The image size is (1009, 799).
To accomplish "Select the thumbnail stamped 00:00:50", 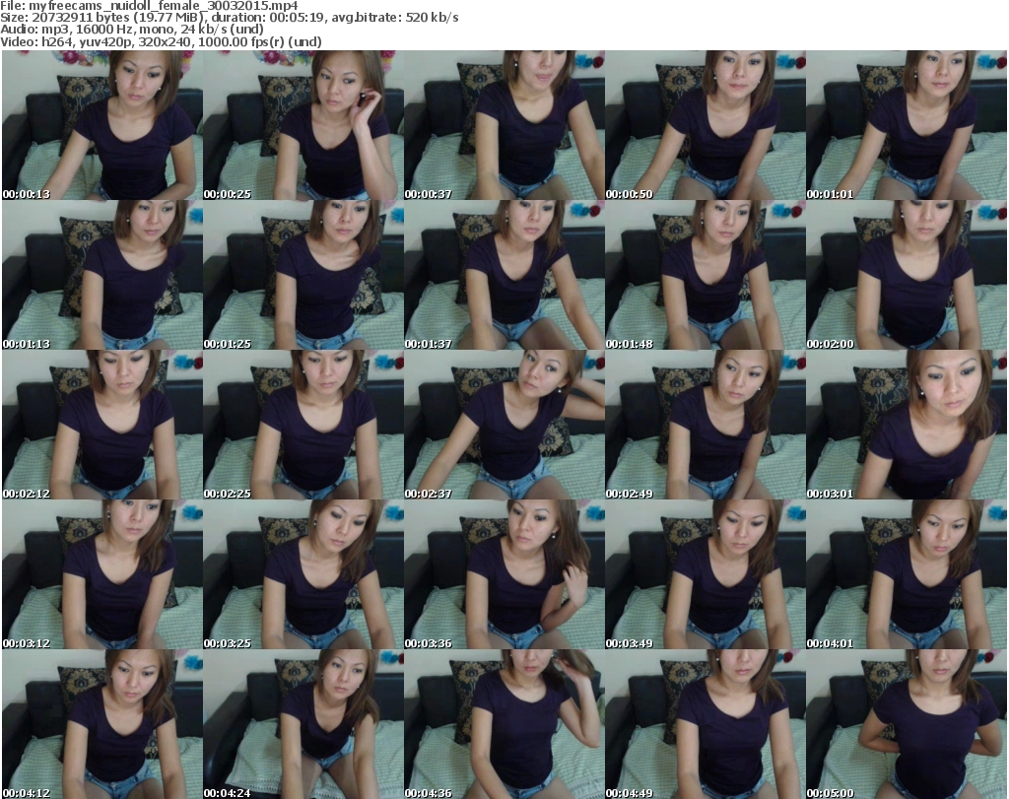I will (706, 125).
